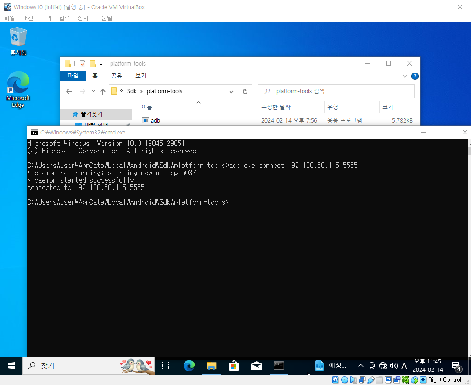Sort files by the 수정한 날짜 column header
471x385 pixels.
click(x=276, y=107)
